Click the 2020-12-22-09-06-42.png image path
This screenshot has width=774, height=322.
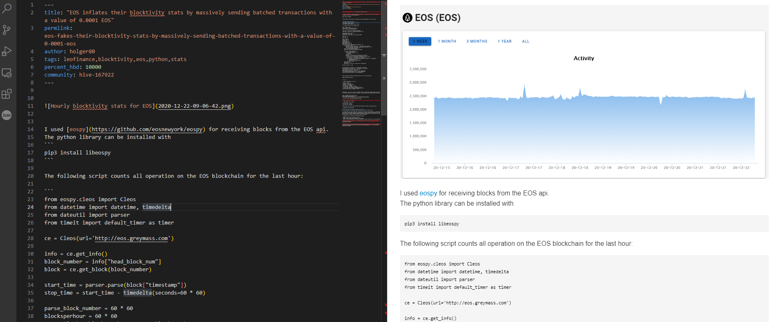195,106
